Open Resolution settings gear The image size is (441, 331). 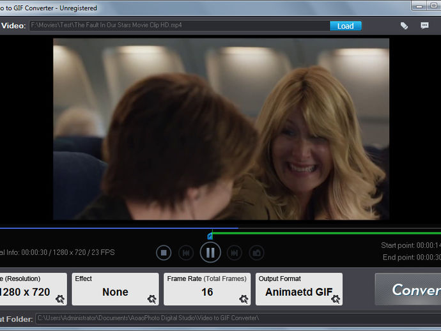click(x=60, y=299)
